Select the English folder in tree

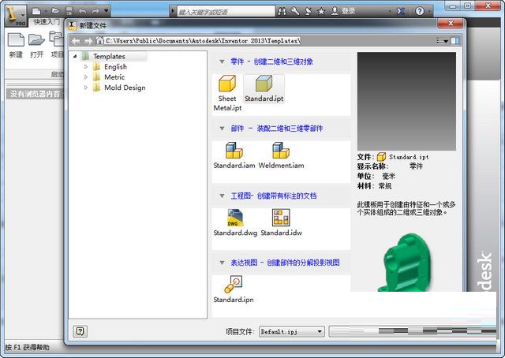tap(115, 67)
